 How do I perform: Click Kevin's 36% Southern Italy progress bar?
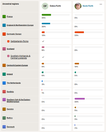click(89, 99)
